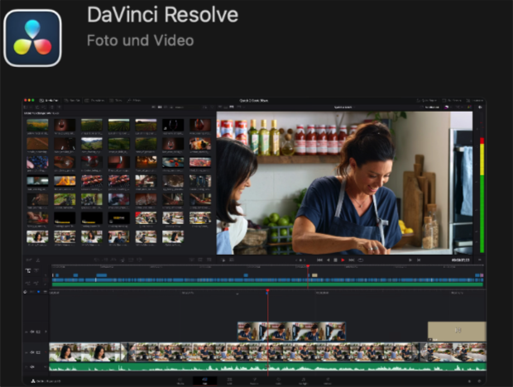Click the home icon in bottom right corner
This screenshot has height=387, width=513.
pos(469,381)
